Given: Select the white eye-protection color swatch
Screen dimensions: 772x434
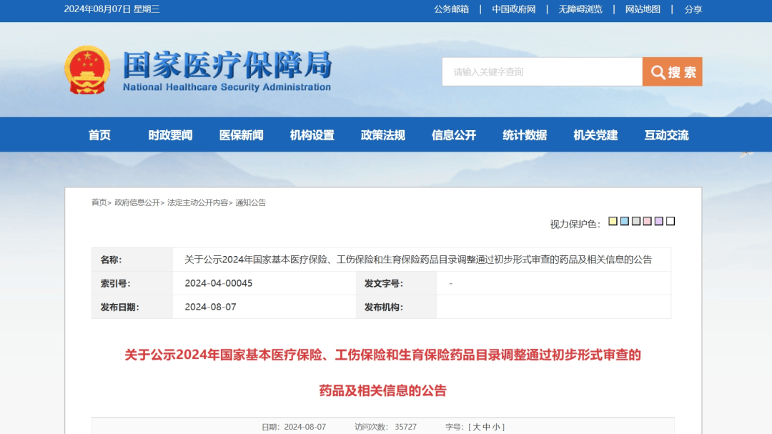Looking at the screenshot, I should pos(670,221).
